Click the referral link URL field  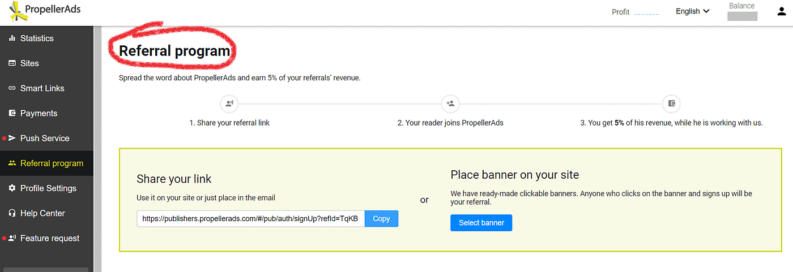point(250,219)
